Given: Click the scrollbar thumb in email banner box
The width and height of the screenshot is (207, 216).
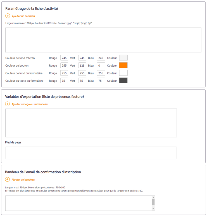Looking at the screenshot, I should (x=153, y=202).
